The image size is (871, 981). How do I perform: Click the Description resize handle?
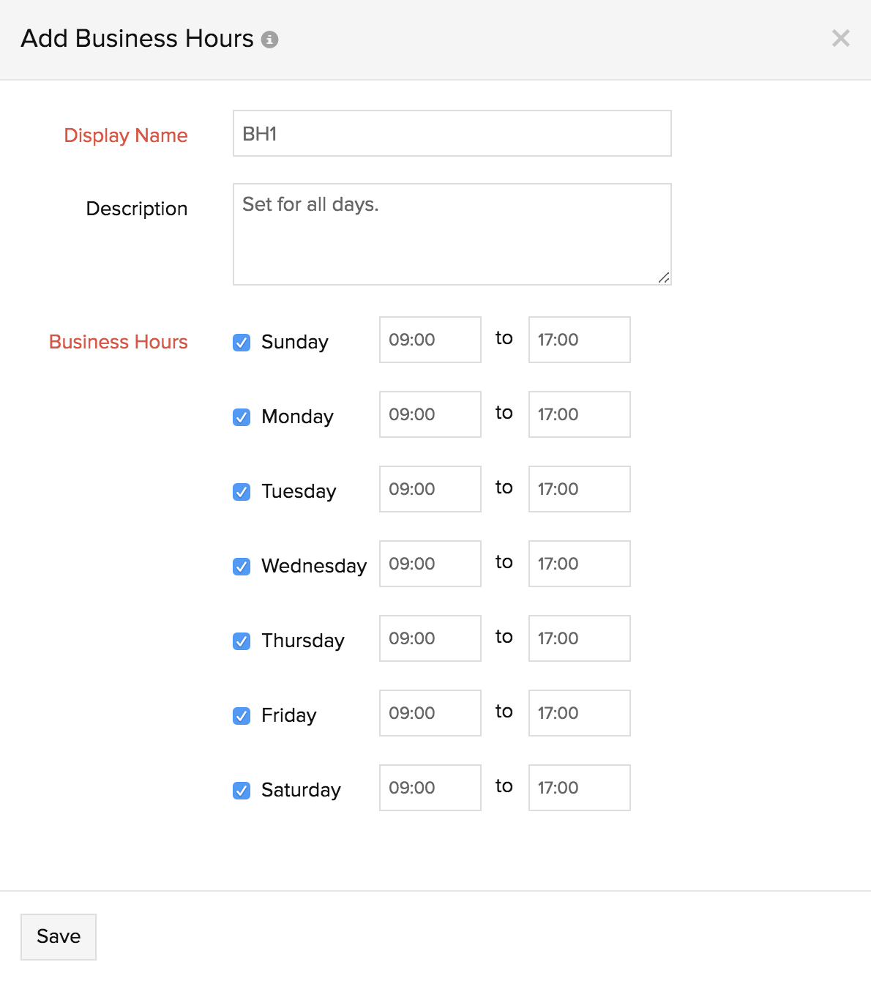[x=665, y=277]
